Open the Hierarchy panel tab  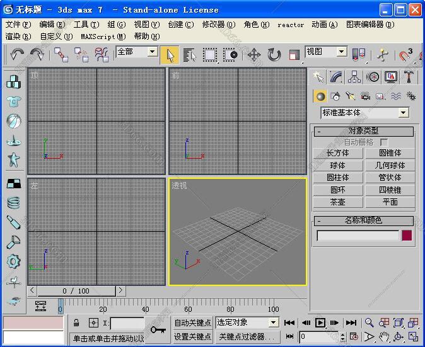(355, 77)
